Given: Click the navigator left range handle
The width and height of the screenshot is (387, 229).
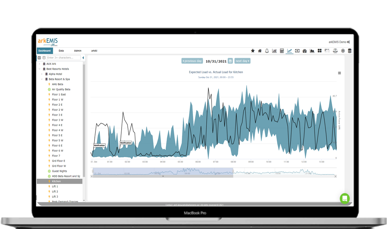Looking at the screenshot, I should point(93,171).
